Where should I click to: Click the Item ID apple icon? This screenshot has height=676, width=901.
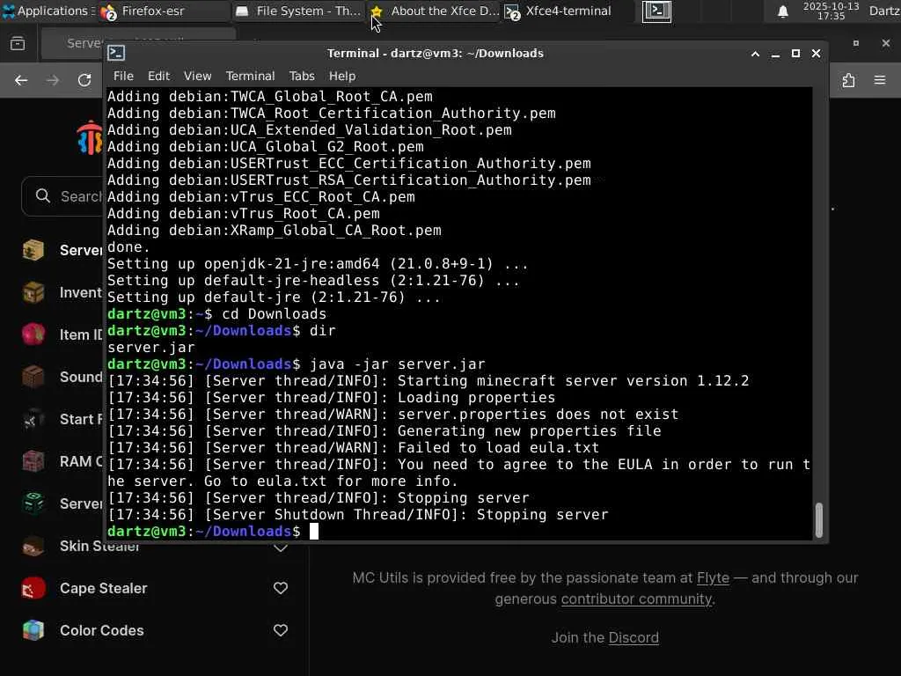pyautogui.click(x=33, y=334)
